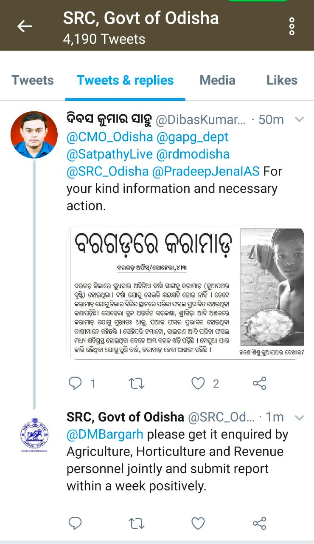Screen dimensions: 314x544
Task: Tap the back arrow icon
Action: pyautogui.click(x=25, y=26)
